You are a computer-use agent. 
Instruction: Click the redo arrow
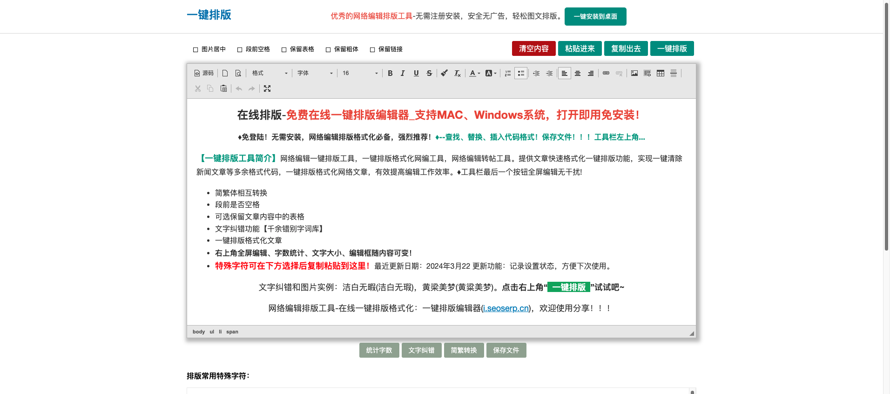pos(252,88)
